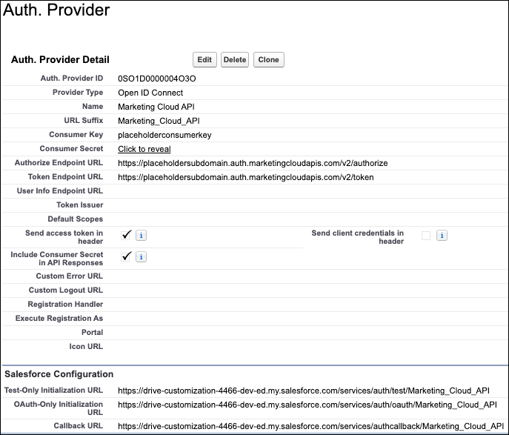Viewport: 509px width, 435px height.
Task: Click the Auth. Provider Detail heading
Action: [x=60, y=60]
